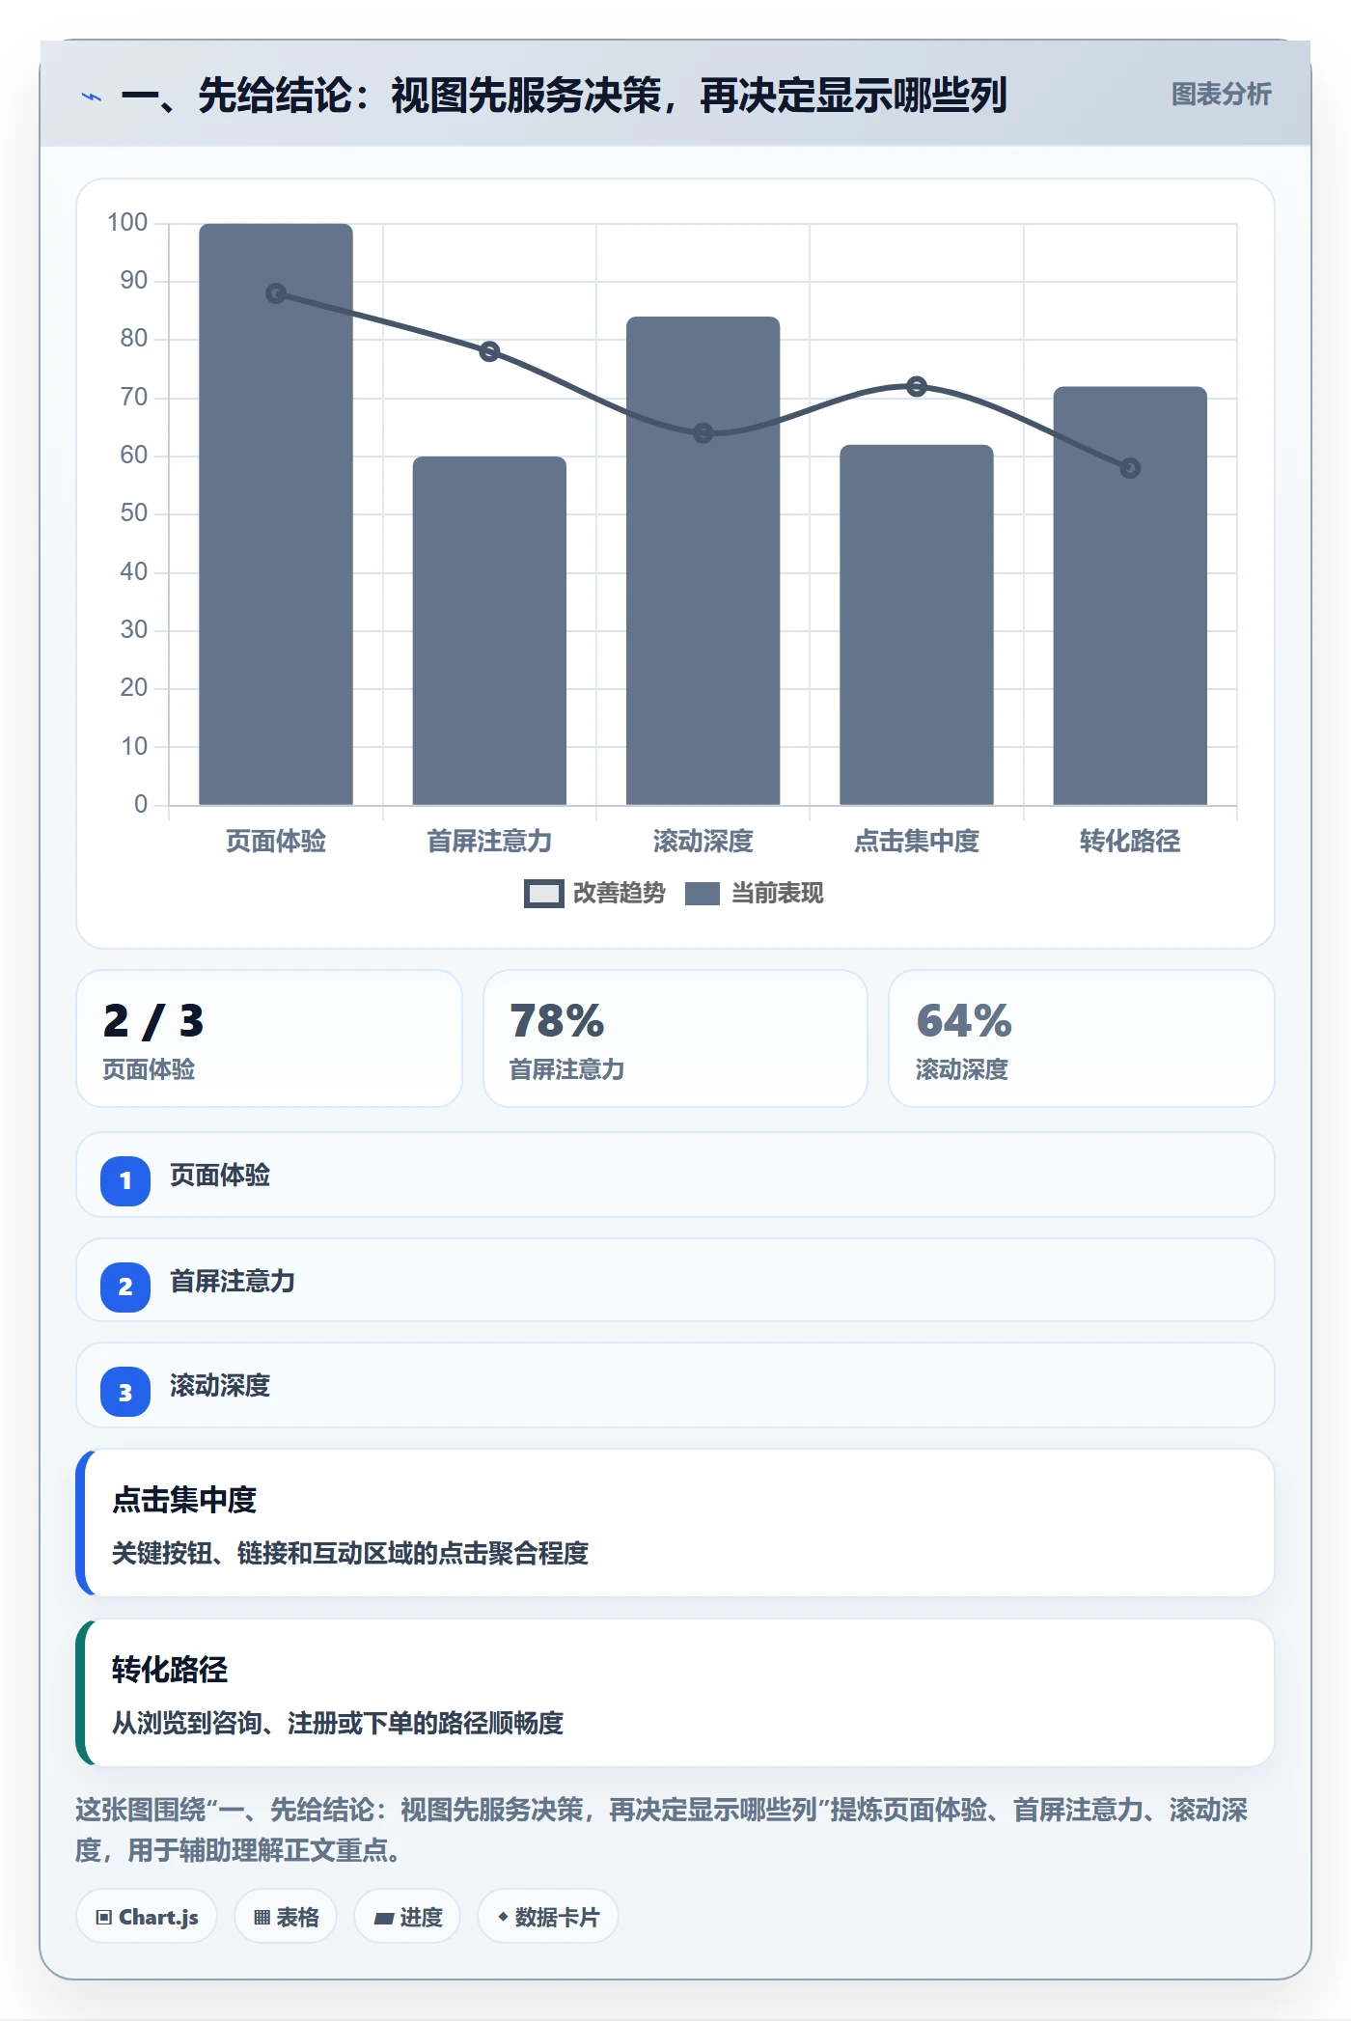Click the blue number 1 badge
The width and height of the screenshot is (1351, 2021).
pyautogui.click(x=125, y=1180)
